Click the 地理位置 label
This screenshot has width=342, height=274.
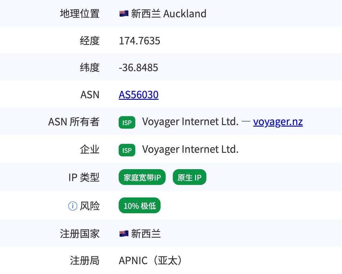click(x=80, y=13)
